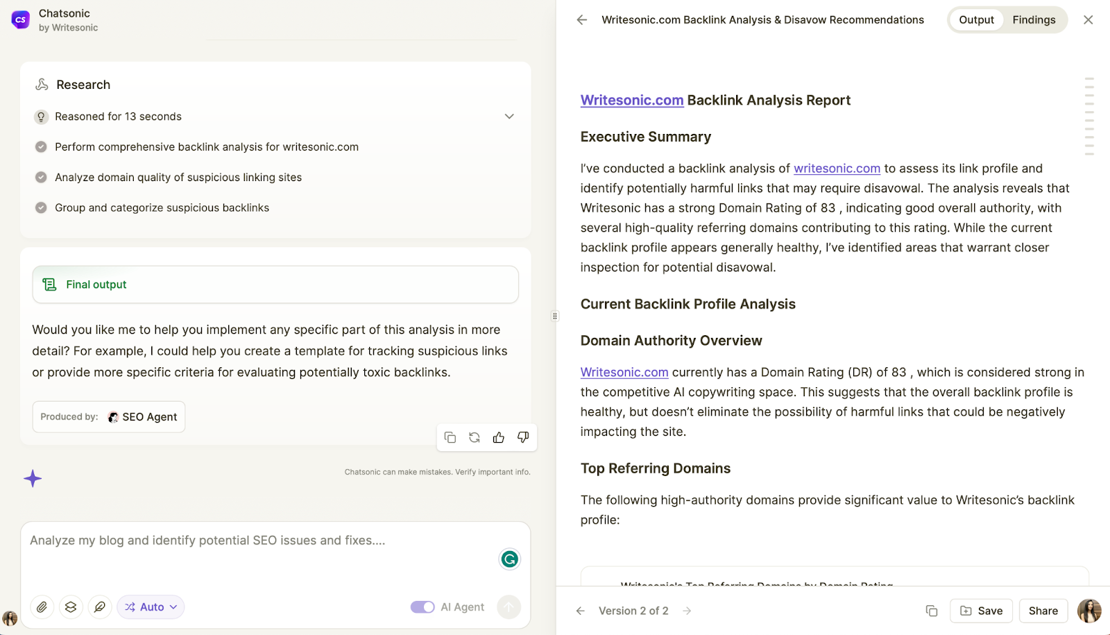The width and height of the screenshot is (1110, 635).
Task: Click the 'Top Referring Domains' heading
Action: click(656, 468)
